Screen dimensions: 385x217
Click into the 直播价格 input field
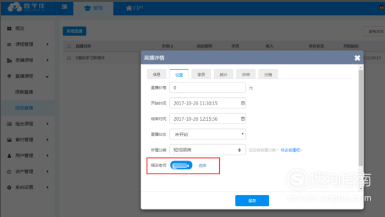click(208, 88)
